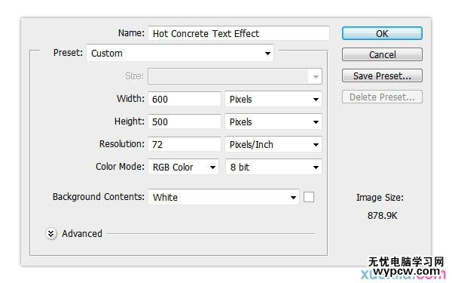Click the Resolution field containing 72
Screen dimensions: 452x283
click(x=185, y=144)
